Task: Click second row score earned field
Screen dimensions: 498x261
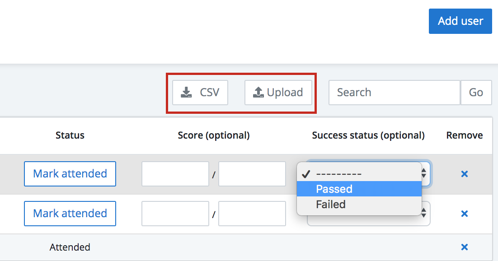Action: (175, 214)
